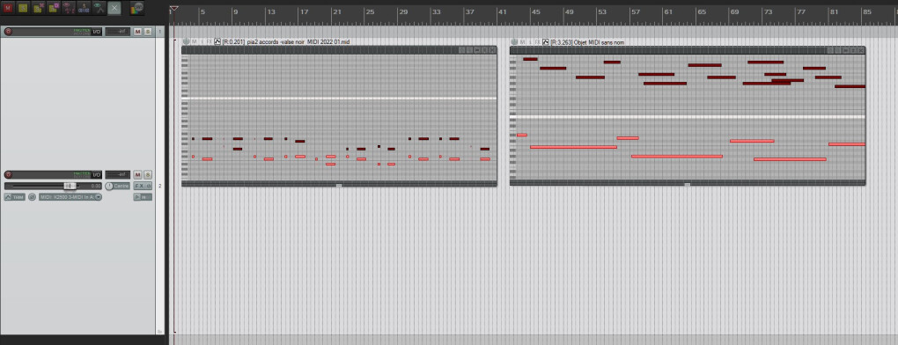Image resolution: width=898 pixels, height=345 pixels.
Task: Click the yellow S solo toolbar icon
Action: (23, 8)
